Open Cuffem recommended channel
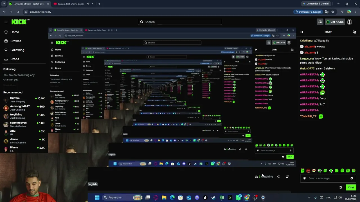Viewport: 360px width, 202px height. 24,100
